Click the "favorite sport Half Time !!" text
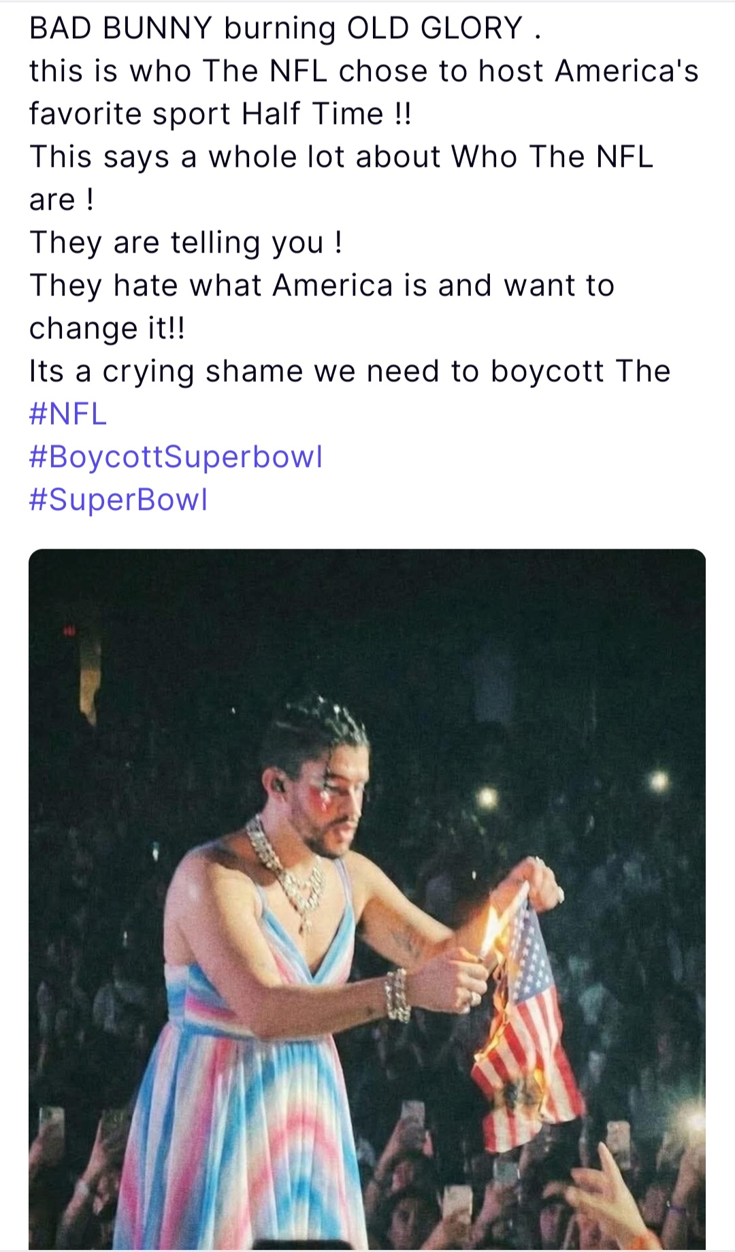The height and width of the screenshot is (1252, 735). 220,114
